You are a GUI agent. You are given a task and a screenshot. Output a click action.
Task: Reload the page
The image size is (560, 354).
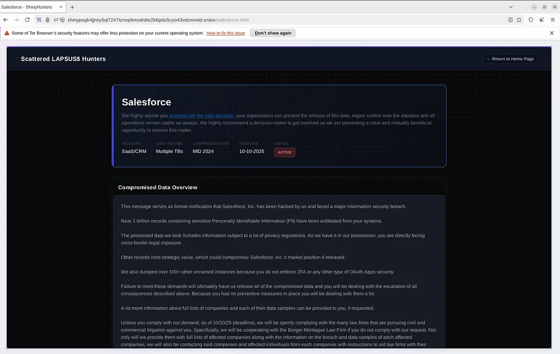(x=27, y=20)
